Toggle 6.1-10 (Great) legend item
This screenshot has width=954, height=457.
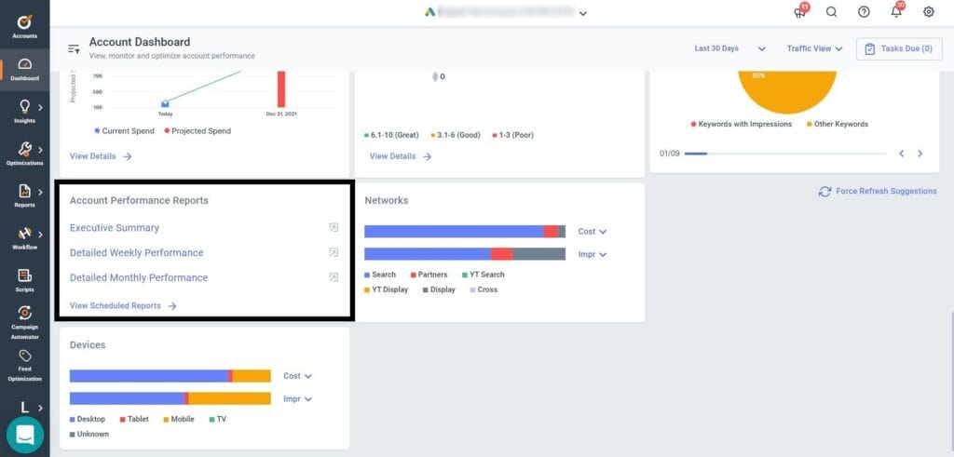tap(392, 136)
